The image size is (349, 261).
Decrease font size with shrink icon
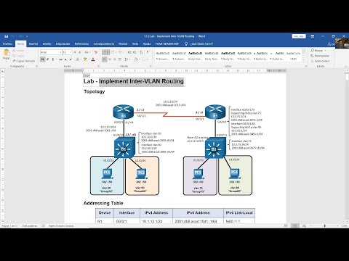[x=80, y=52]
